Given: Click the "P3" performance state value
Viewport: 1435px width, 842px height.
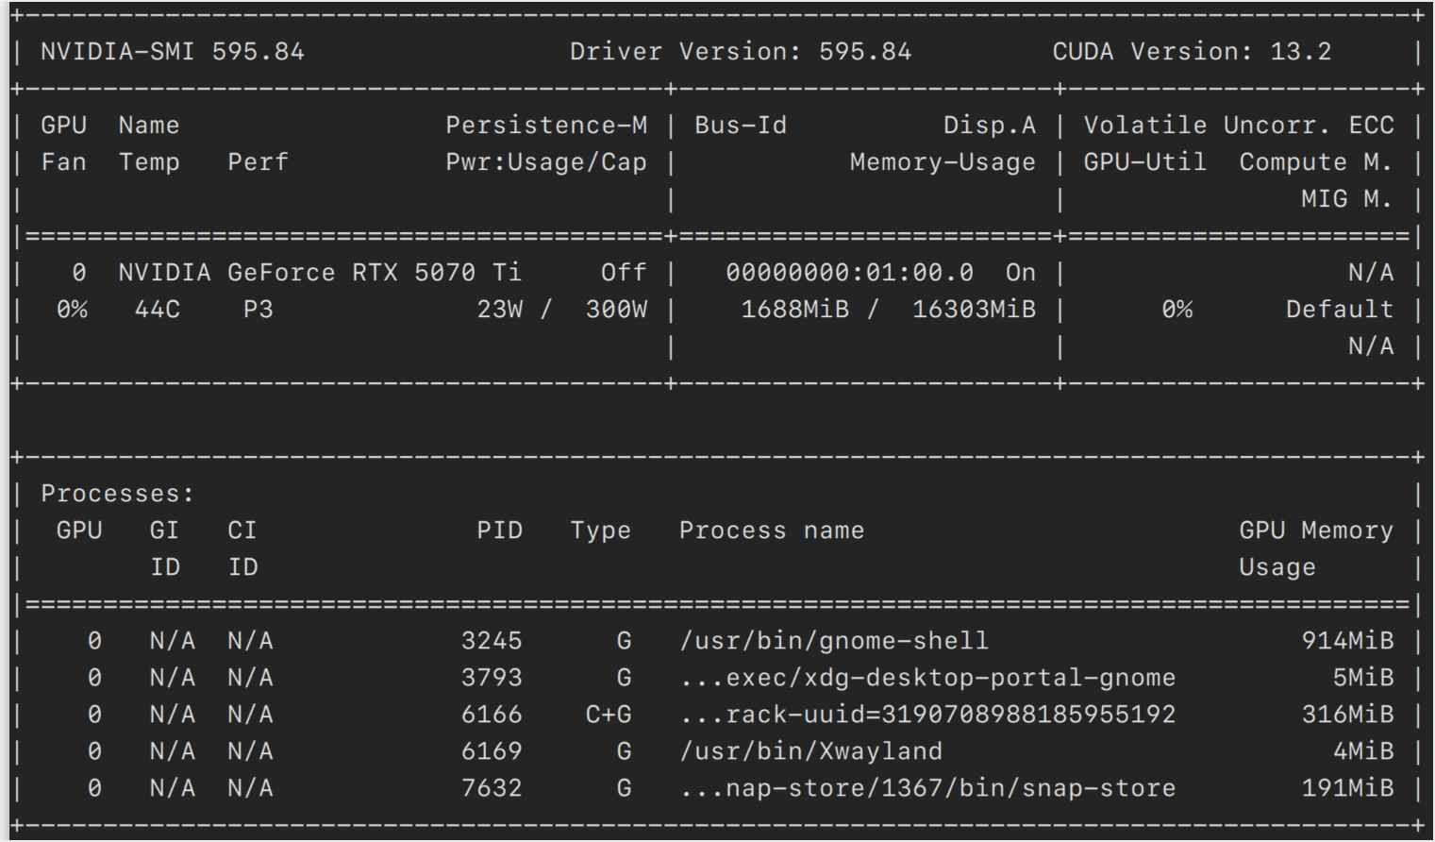Looking at the screenshot, I should [259, 310].
